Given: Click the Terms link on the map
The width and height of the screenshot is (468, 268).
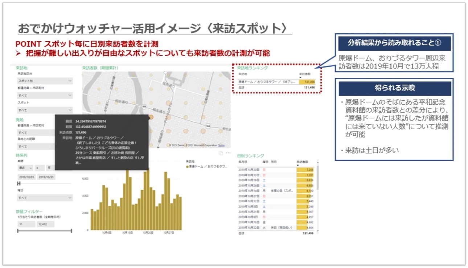Looking at the screenshot, I should [x=221, y=145].
